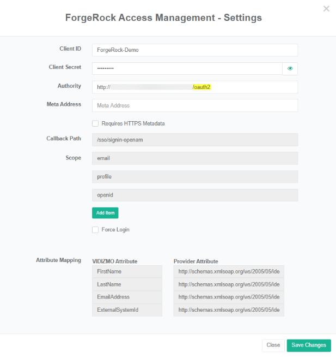Screen dimensions: 336x357
Task: Click the EmailAddress attribute cell
Action: point(127,297)
